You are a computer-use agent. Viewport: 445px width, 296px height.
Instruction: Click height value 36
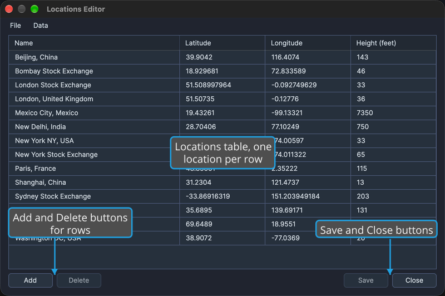tap(393, 99)
